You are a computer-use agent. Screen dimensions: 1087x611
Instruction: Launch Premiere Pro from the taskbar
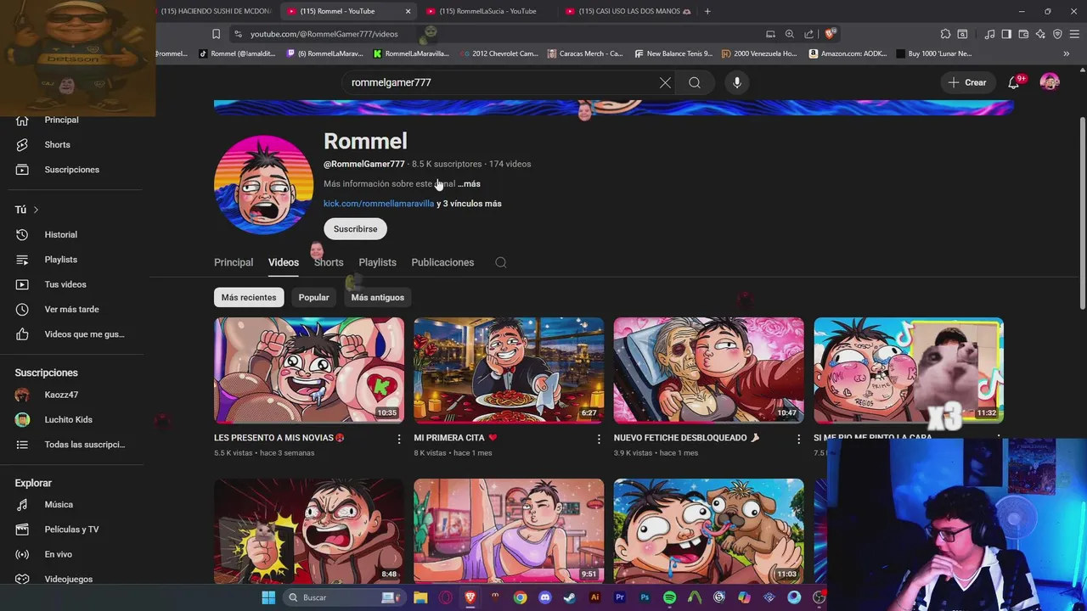(x=620, y=597)
